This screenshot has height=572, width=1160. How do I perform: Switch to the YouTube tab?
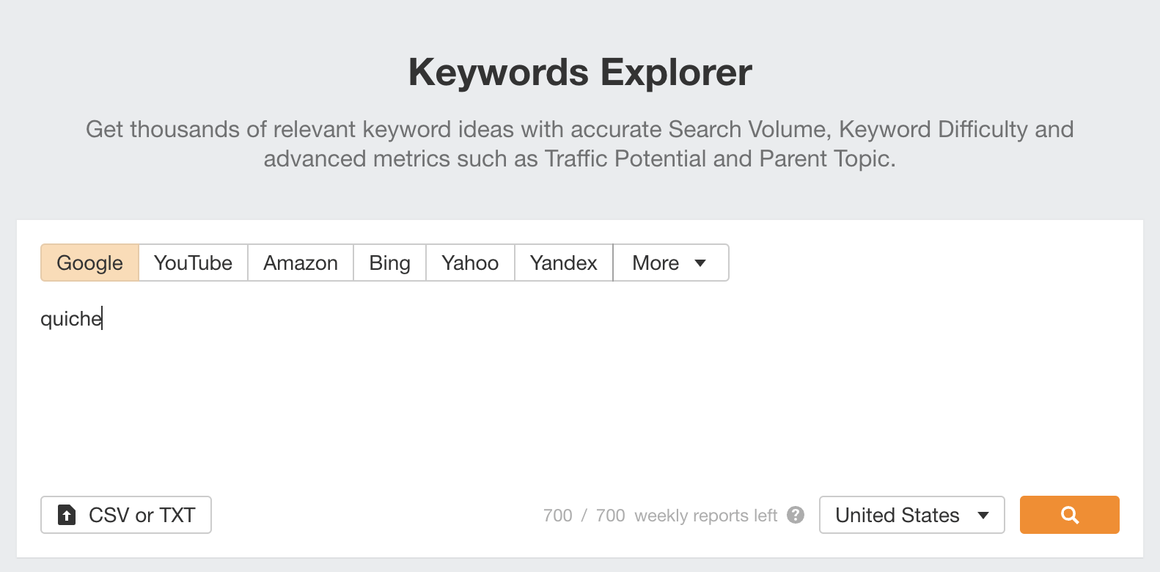click(x=192, y=263)
